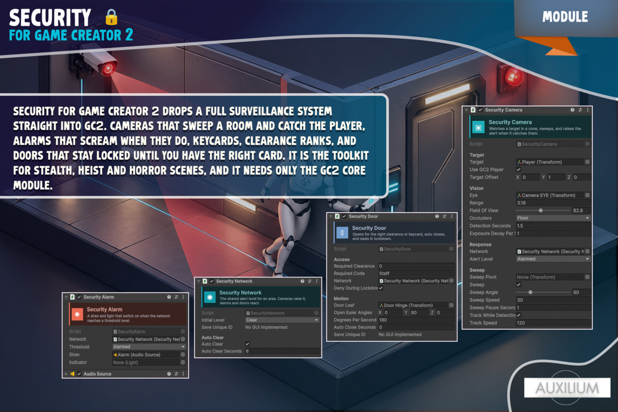Open the Alert Level dropdown
The image size is (618, 412).
[x=553, y=259]
